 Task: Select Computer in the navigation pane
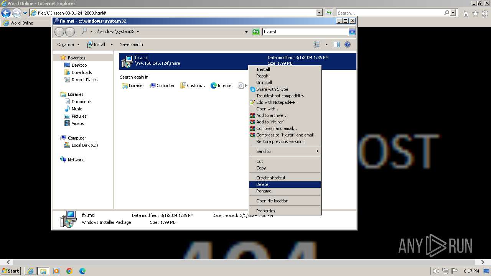click(x=77, y=138)
